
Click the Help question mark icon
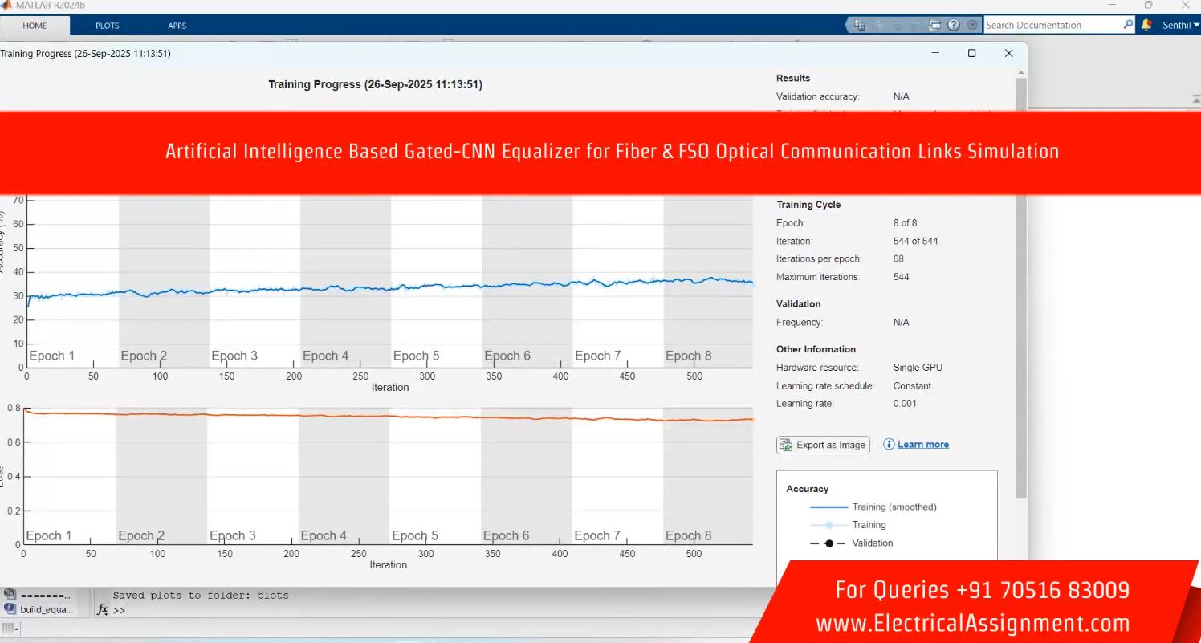(954, 25)
